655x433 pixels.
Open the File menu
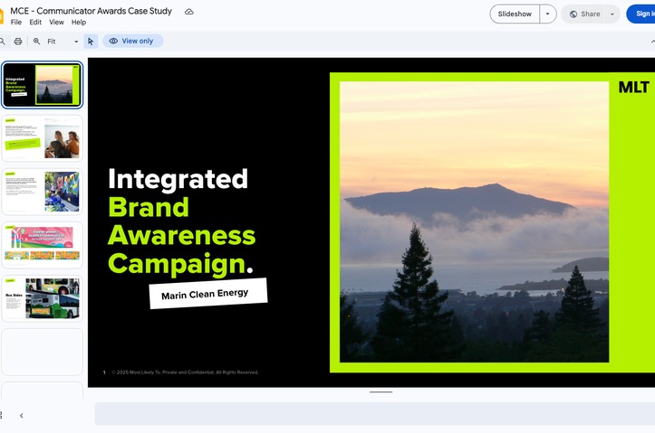(16, 22)
